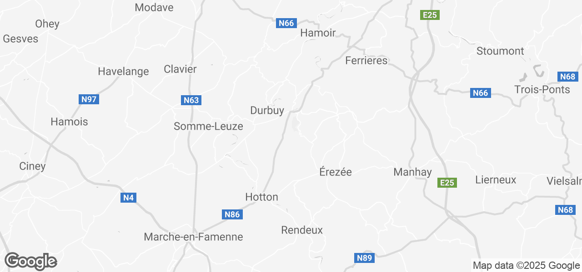Click the N63 road shield
Screen dimensions: 582x272
pos(191,100)
